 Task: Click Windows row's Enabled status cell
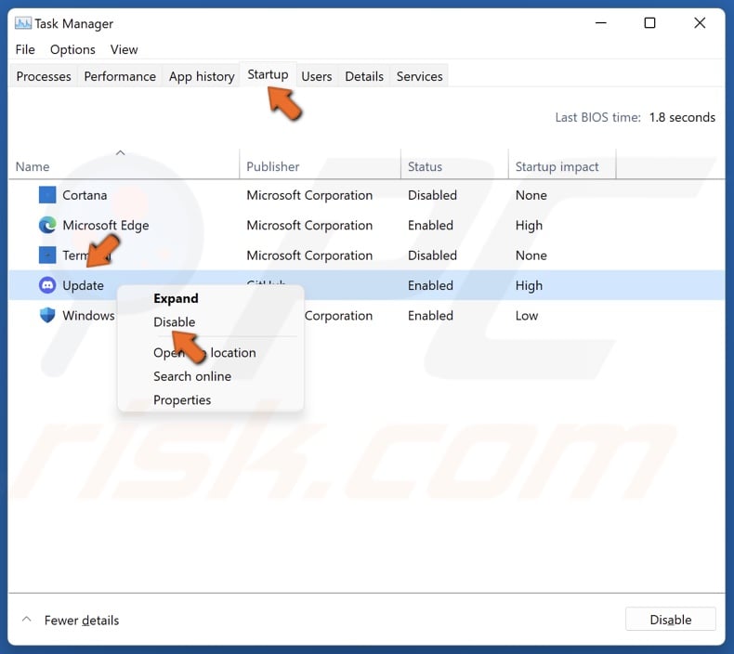click(430, 316)
